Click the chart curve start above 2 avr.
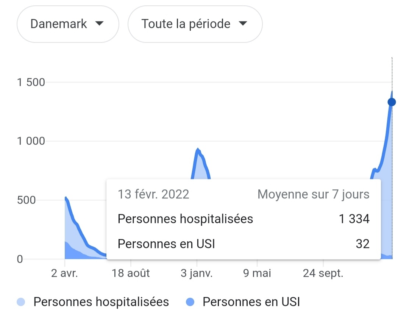 point(66,198)
